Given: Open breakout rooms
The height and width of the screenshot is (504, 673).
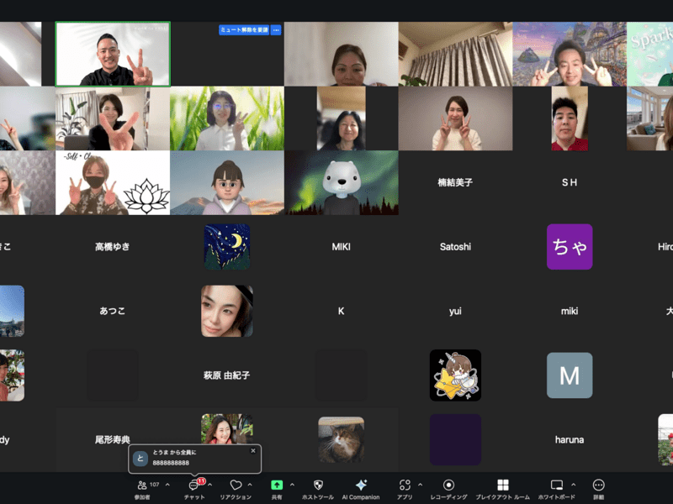Looking at the screenshot, I should point(502,486).
